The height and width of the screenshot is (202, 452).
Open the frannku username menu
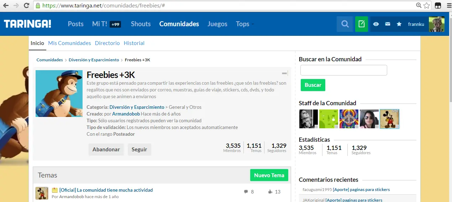click(x=416, y=24)
